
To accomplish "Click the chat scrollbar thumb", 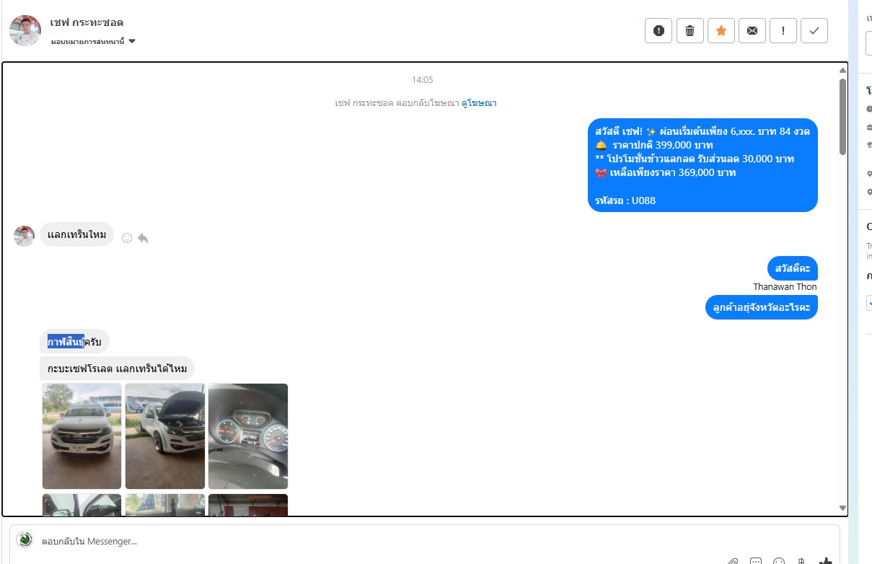I will click(842, 116).
